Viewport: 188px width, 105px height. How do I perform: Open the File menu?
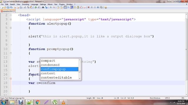coord(2,4)
